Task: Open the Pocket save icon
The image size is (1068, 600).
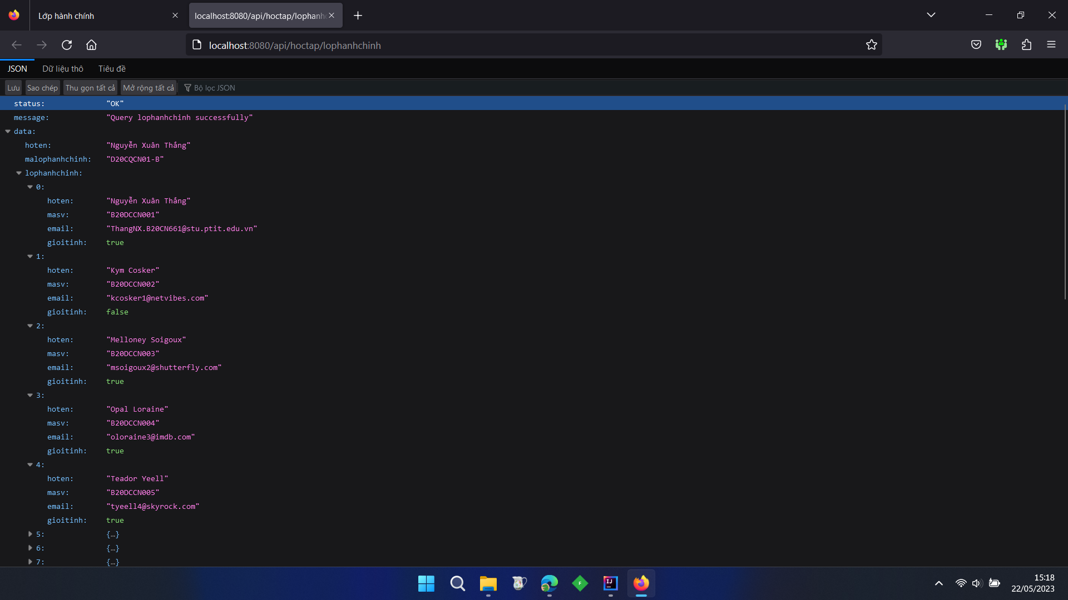Action: (976, 45)
